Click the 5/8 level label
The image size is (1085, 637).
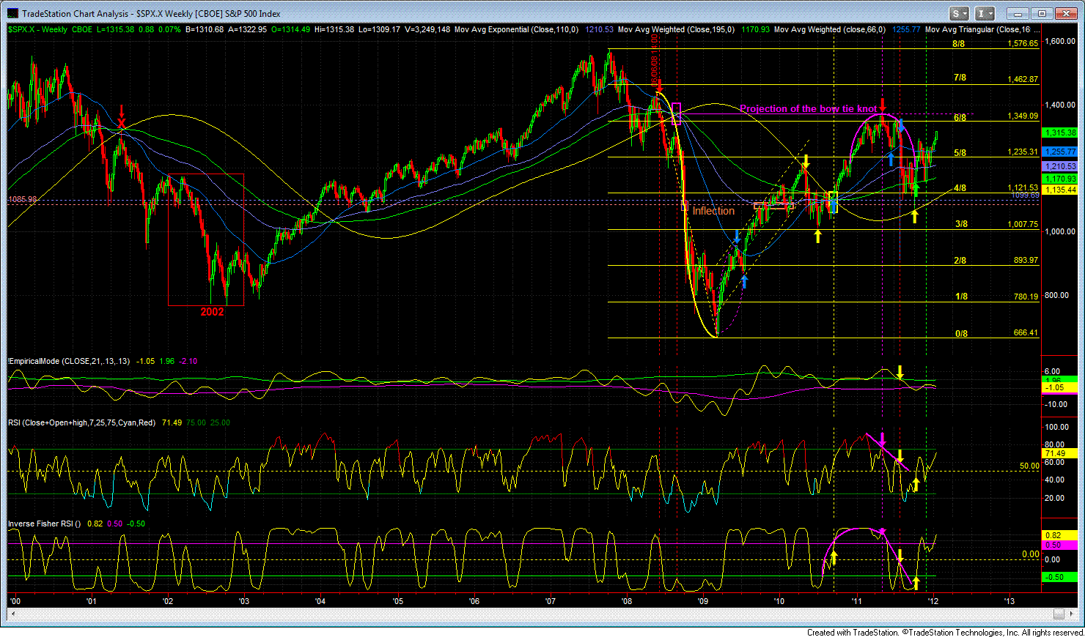tap(960, 153)
